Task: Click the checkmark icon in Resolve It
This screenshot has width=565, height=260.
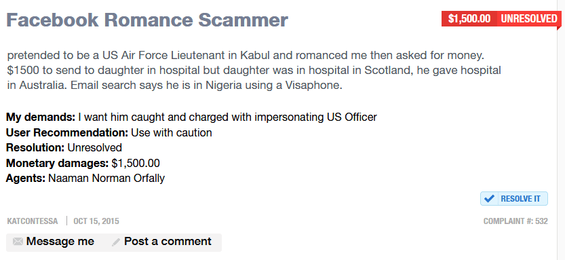Action: click(489, 199)
